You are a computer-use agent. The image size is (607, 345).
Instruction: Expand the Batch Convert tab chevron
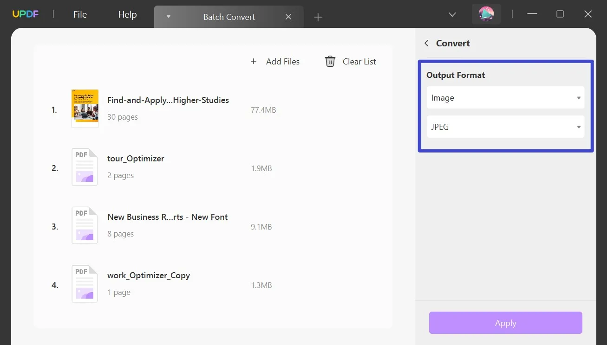tap(168, 16)
